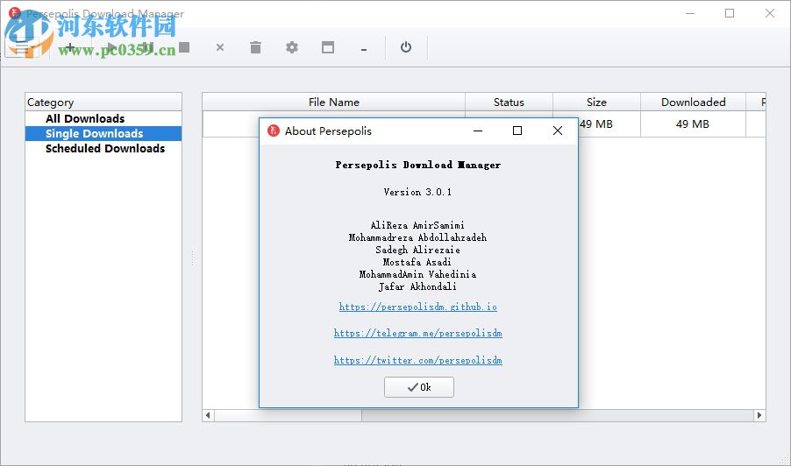Click the name AliReza AmirSamimi

[417, 225]
